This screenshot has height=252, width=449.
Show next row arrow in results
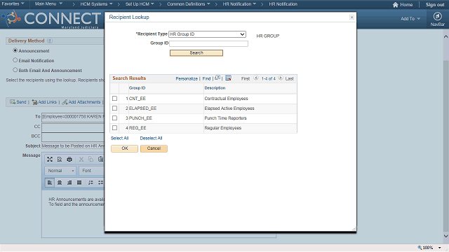tap(281, 78)
